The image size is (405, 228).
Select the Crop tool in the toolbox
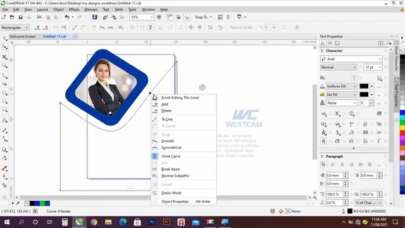(4, 57)
